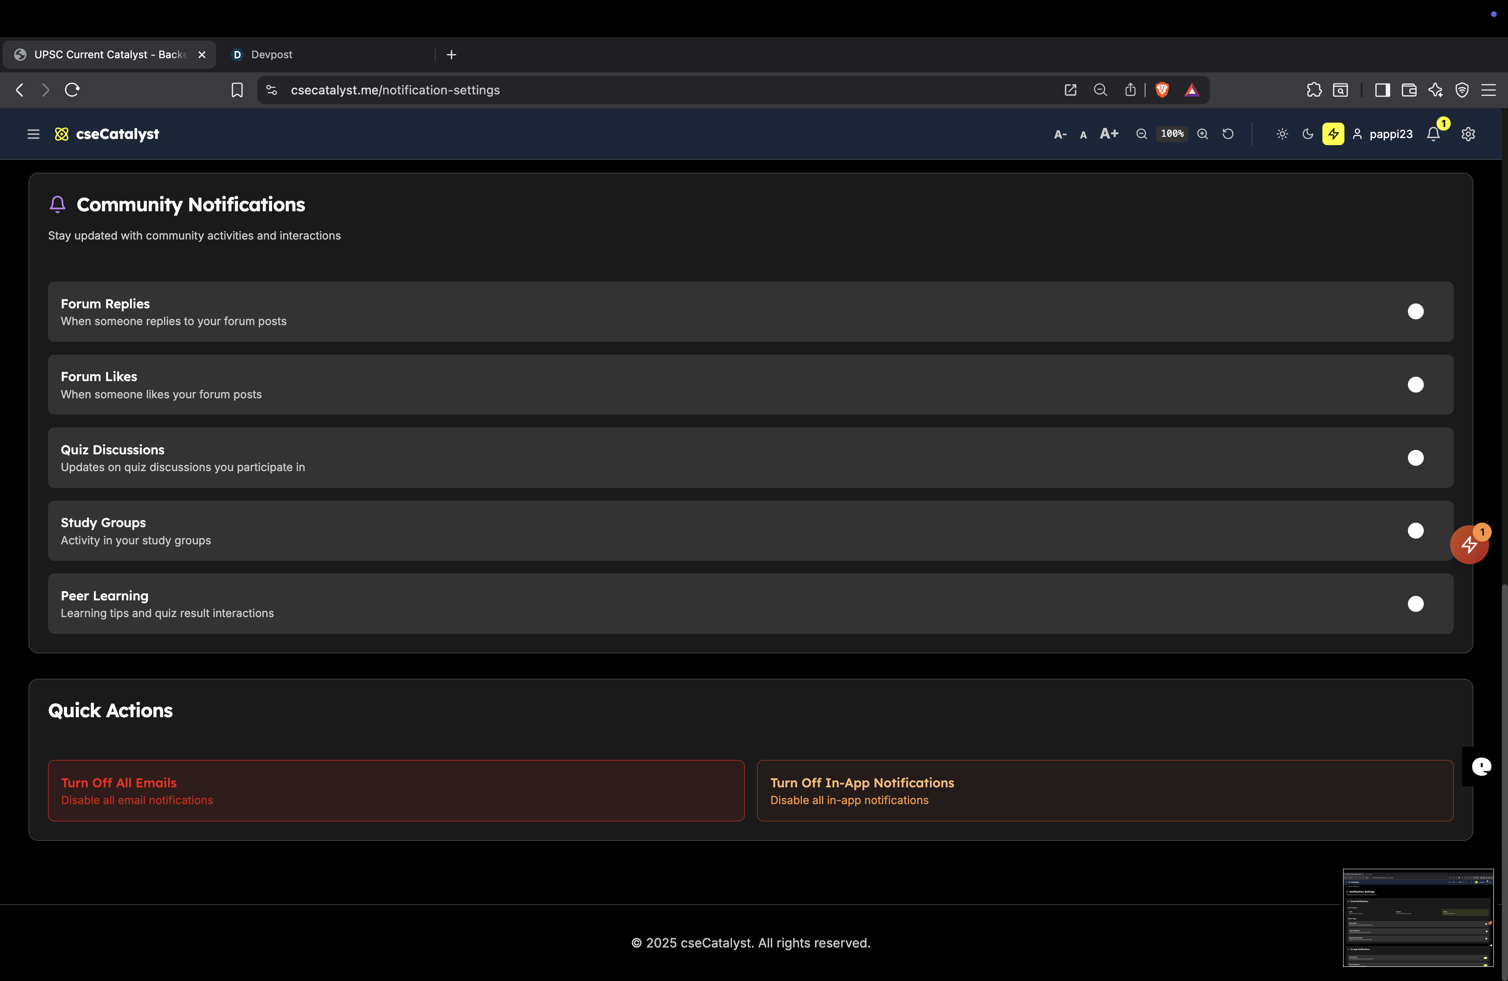Image resolution: width=1508 pixels, height=981 pixels.
Task: Open a new browser tab
Action: point(451,55)
